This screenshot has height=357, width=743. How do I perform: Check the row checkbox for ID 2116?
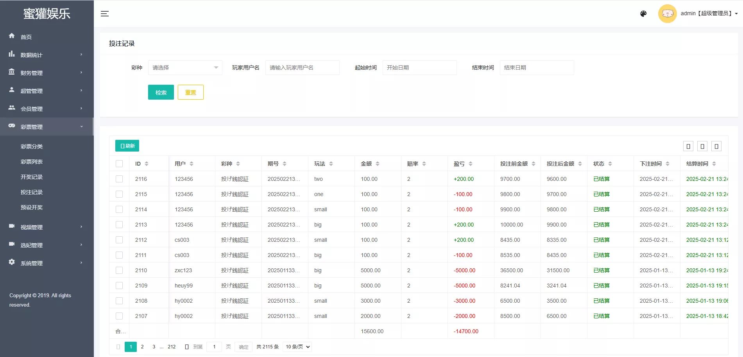tap(119, 179)
